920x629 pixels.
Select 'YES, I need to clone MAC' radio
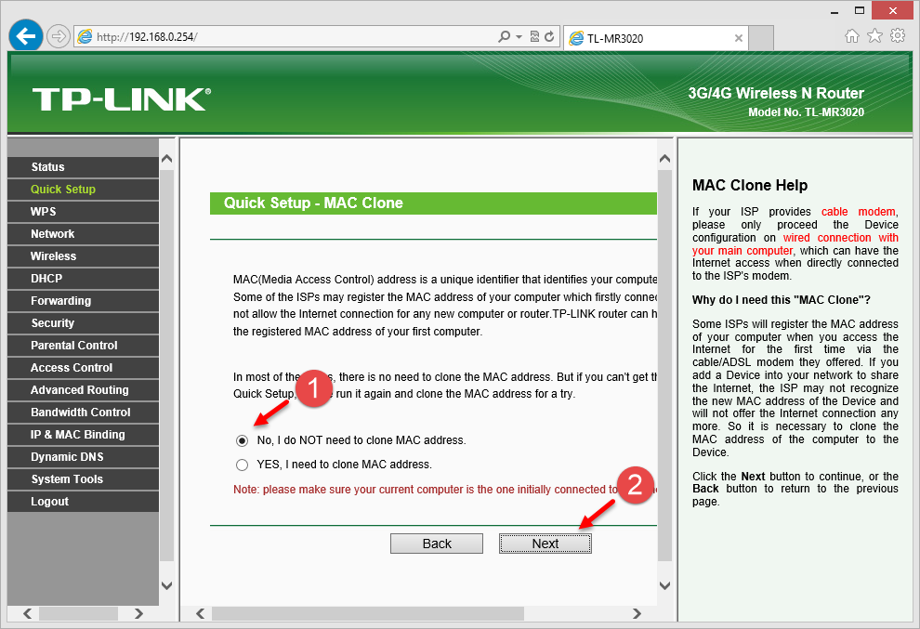(x=242, y=465)
